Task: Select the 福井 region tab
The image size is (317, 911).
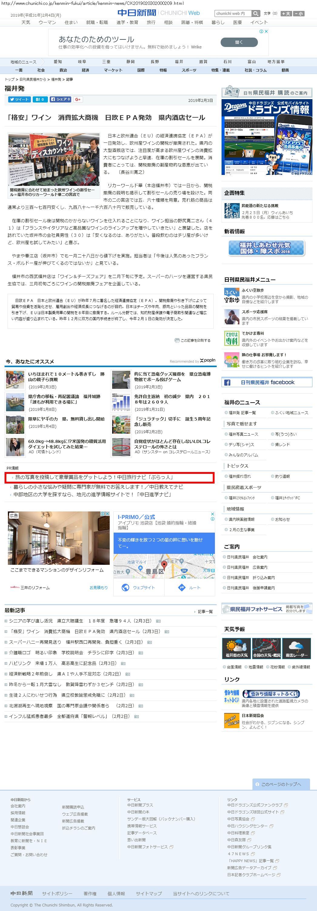Action: click(x=179, y=62)
